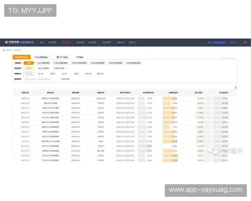Screen dimensions: 251x201
Task: Expand the red 基金研究 navigation dropdown
Action: point(67,42)
